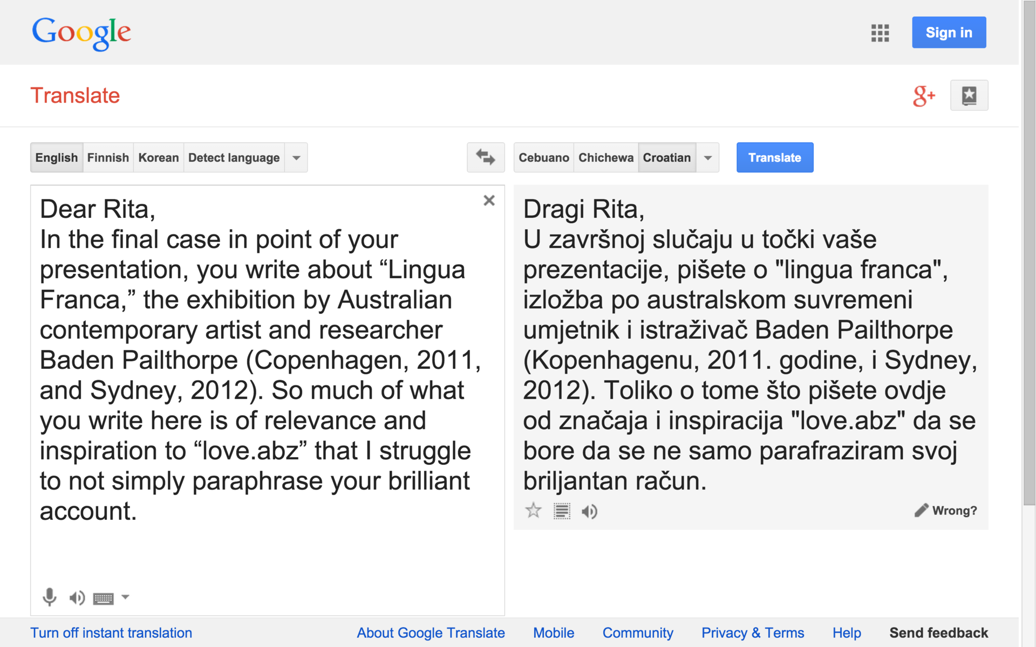
Task: Toggle the virtual keyboard icon
Action: pos(103,598)
